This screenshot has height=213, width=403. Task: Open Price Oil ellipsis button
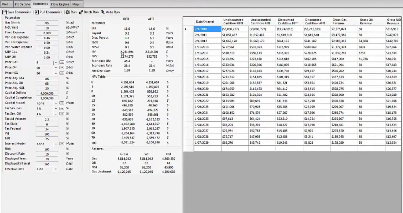(61, 68)
